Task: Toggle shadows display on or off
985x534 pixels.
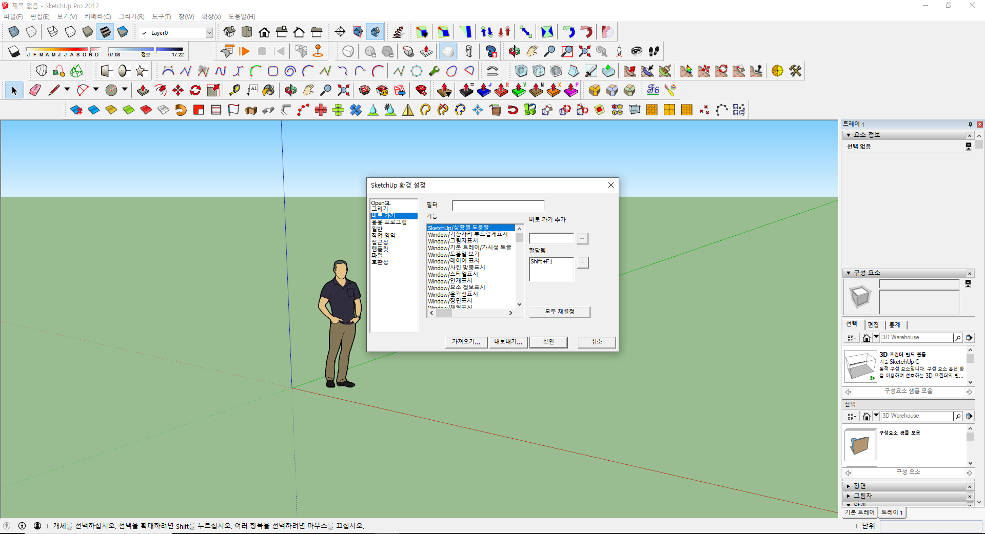Action: (x=14, y=51)
